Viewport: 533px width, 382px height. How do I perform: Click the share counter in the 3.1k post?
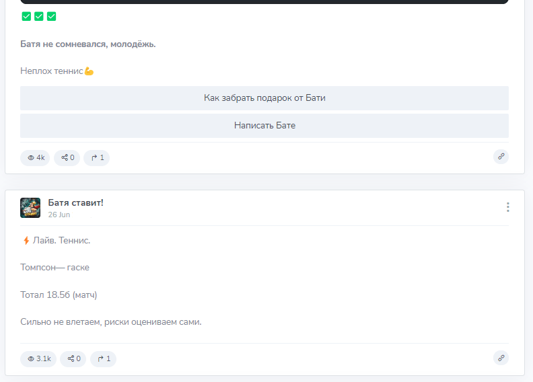pyautogui.click(x=73, y=359)
